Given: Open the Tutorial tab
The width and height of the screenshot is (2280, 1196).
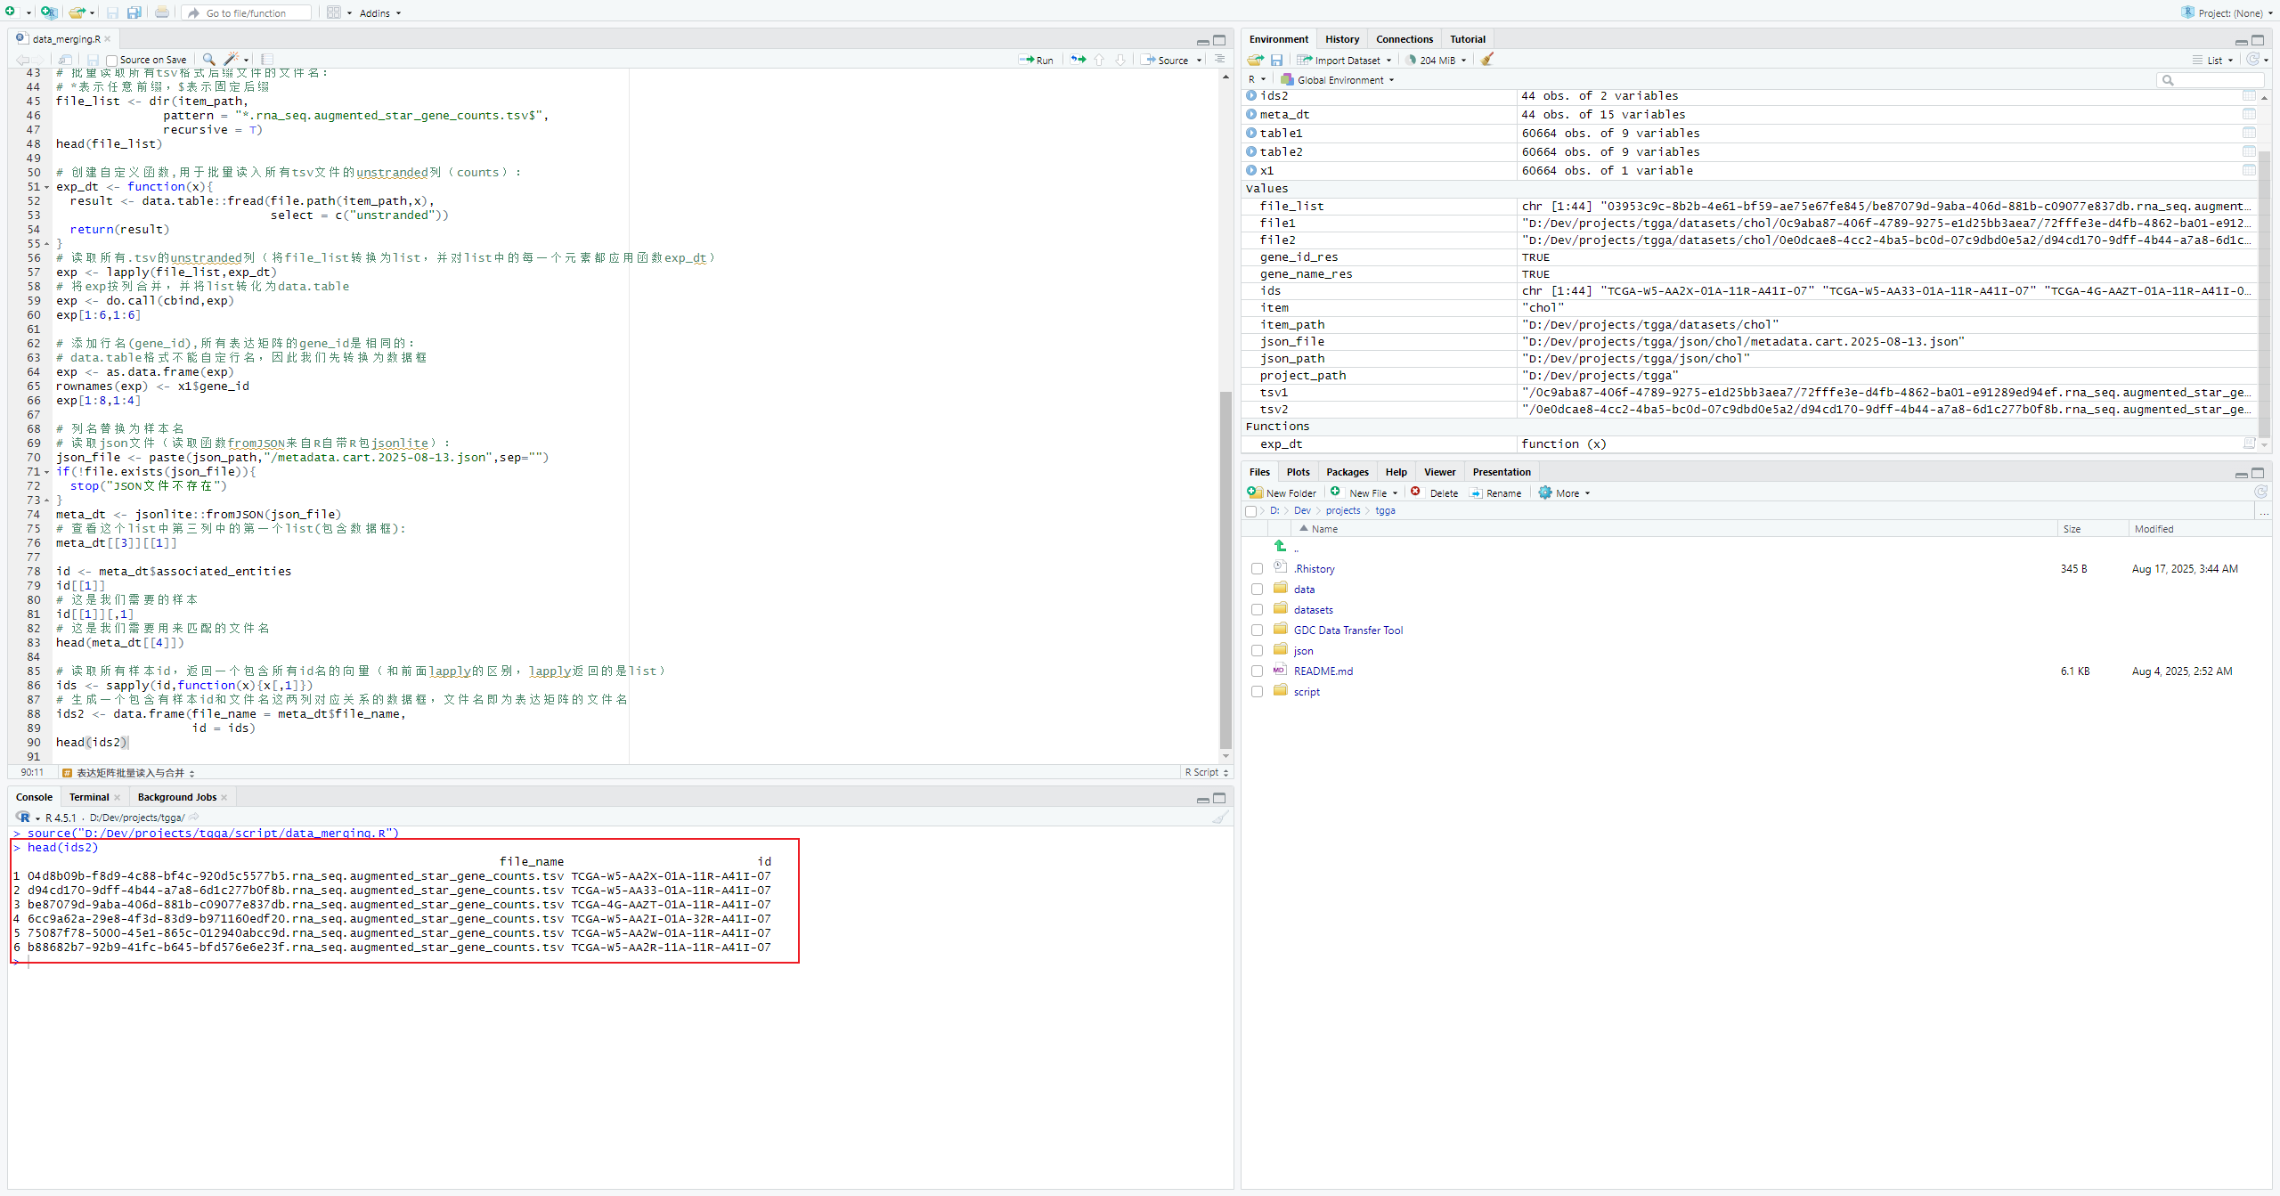Looking at the screenshot, I should click(x=1467, y=39).
